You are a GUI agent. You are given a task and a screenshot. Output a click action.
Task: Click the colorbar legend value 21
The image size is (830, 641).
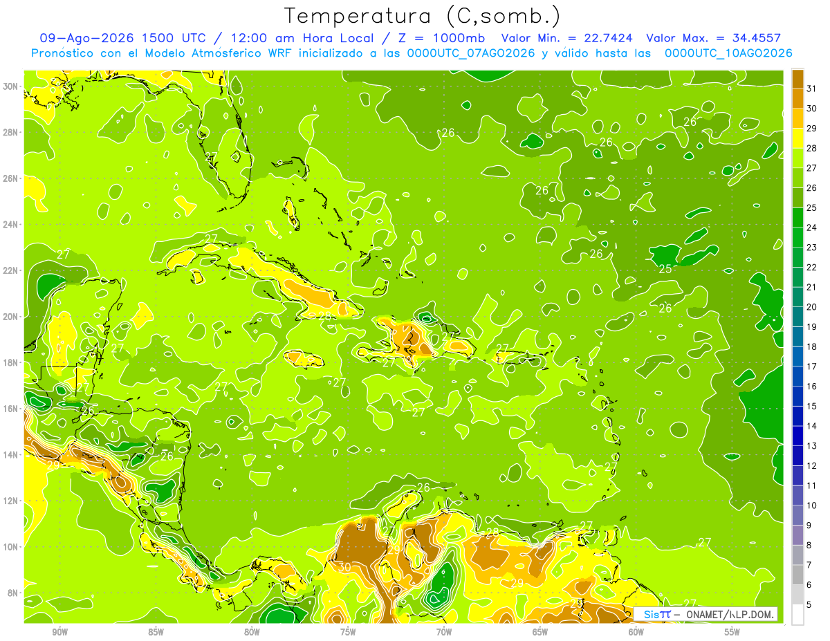coord(812,287)
